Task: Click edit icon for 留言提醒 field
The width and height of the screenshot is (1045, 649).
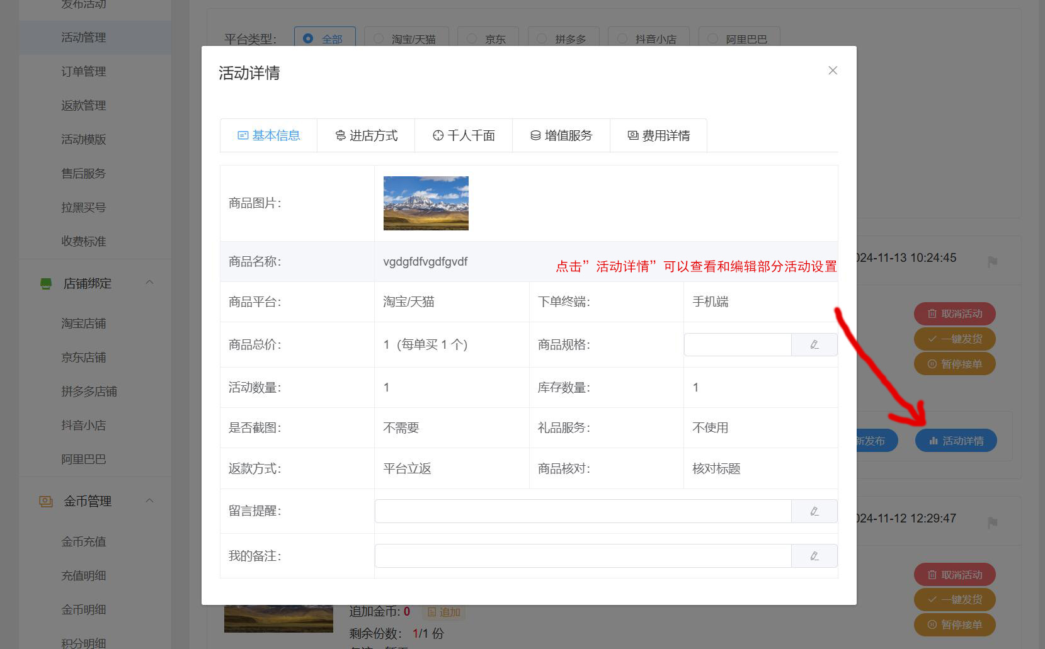Action: [x=814, y=511]
